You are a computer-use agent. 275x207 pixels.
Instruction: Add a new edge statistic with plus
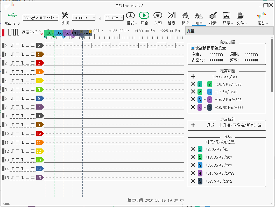click(193, 125)
